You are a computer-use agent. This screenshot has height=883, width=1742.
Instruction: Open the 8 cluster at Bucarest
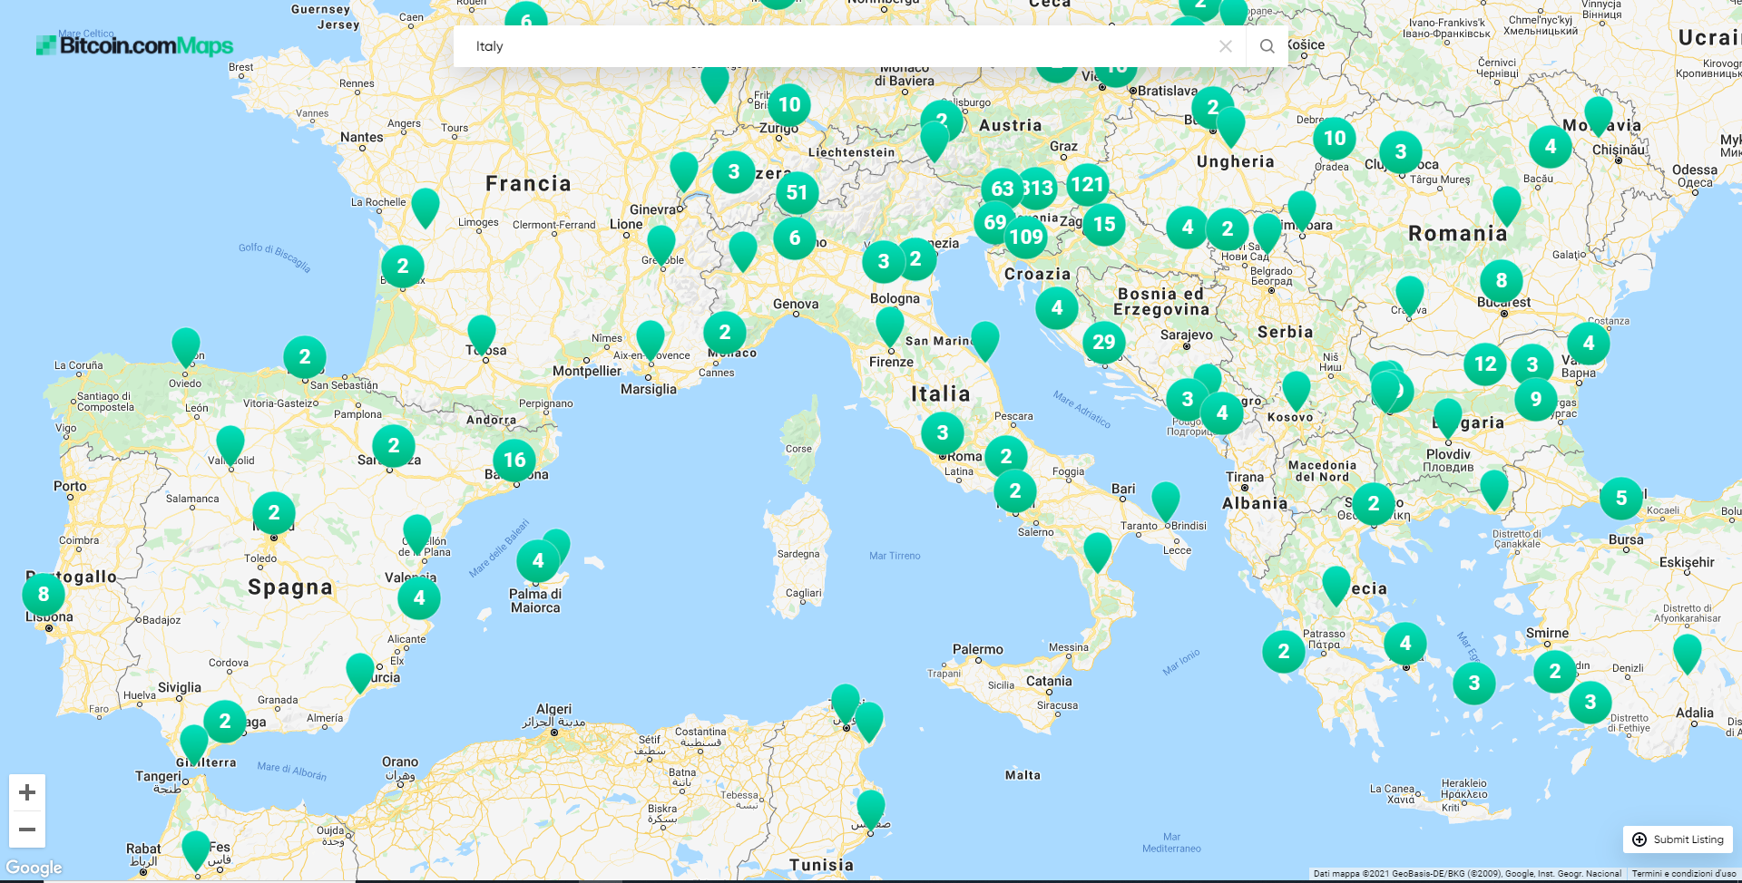(1502, 280)
